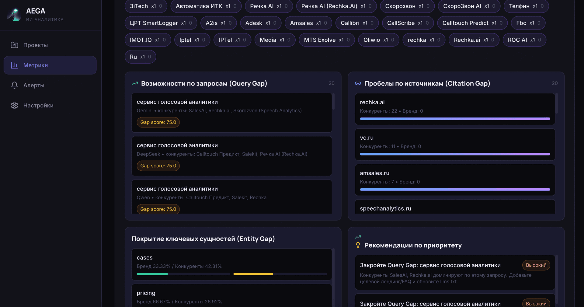Click the AEGA mountain logo icon

(x=14, y=14)
